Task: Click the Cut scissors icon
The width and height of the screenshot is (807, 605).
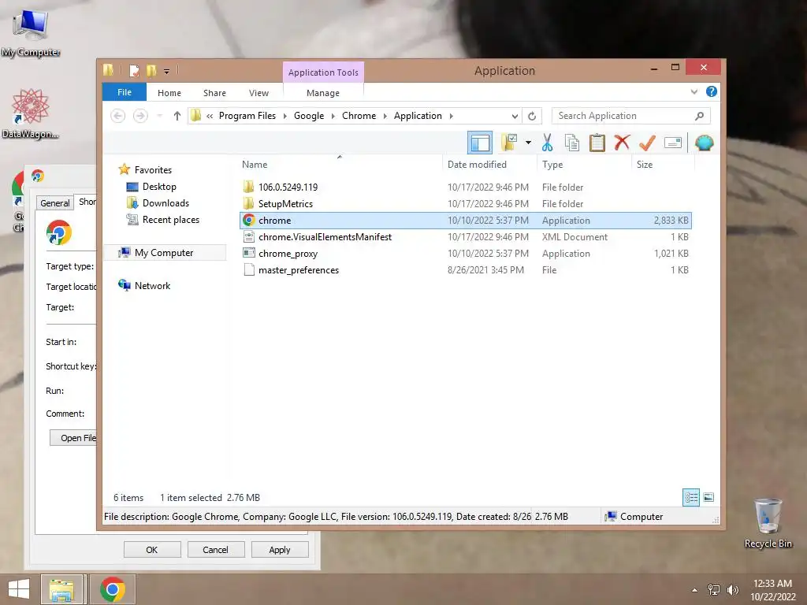Action: click(547, 143)
